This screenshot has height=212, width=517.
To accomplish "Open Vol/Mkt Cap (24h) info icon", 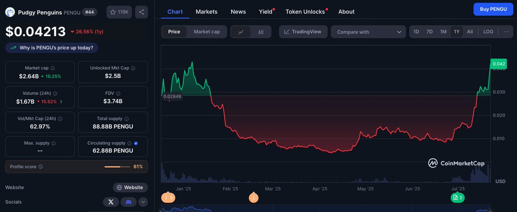I will (60, 118).
